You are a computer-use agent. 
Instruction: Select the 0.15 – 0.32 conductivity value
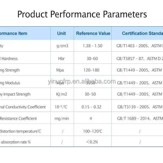coord(91,107)
